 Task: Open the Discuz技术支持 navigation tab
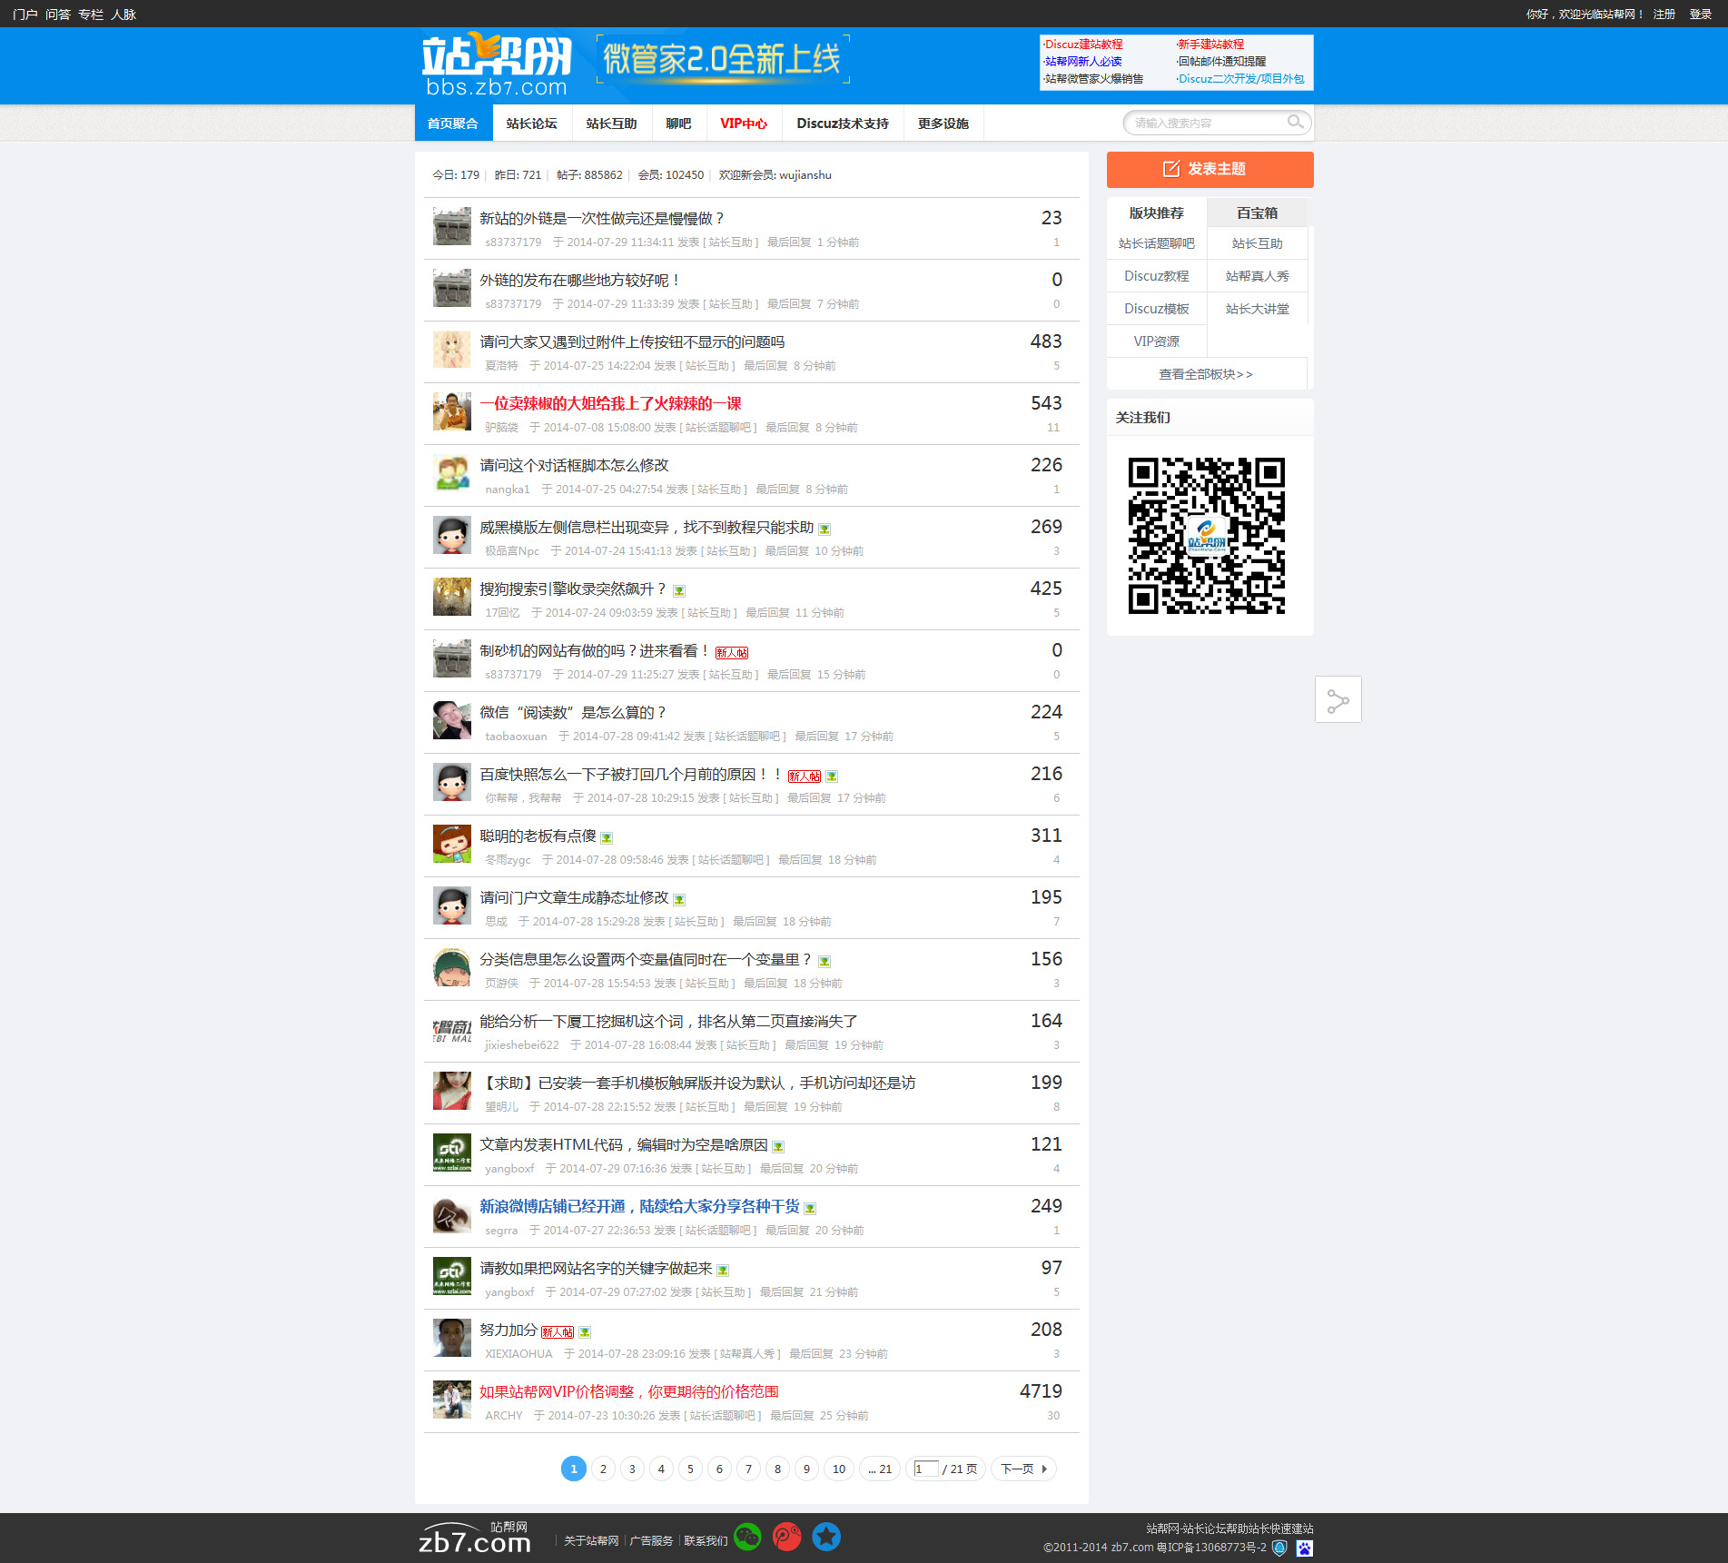[843, 124]
